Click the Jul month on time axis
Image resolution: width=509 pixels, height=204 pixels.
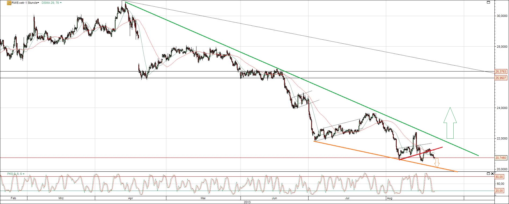click(347, 198)
